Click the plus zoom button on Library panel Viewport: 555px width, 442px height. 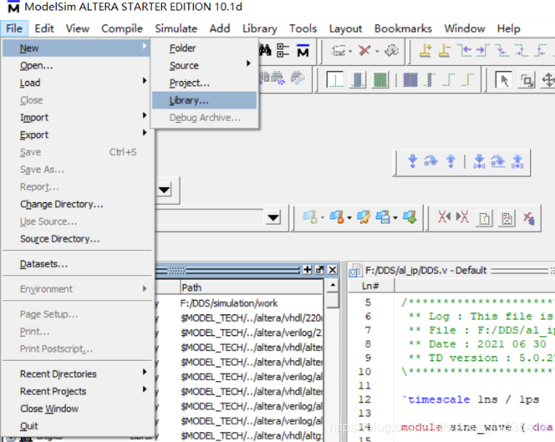307,270
